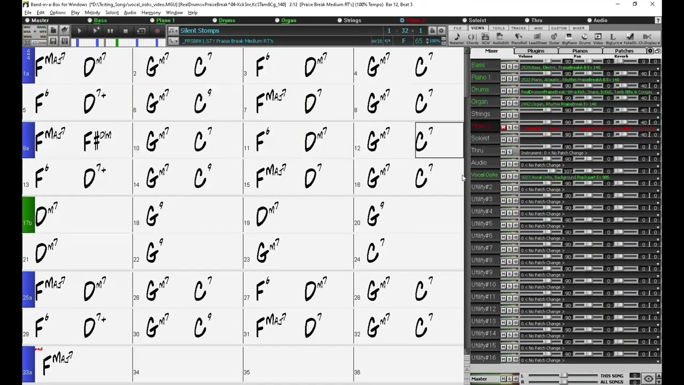The image size is (684, 385).
Task: Open Organ patch dropdown arrow
Action: tap(658, 105)
